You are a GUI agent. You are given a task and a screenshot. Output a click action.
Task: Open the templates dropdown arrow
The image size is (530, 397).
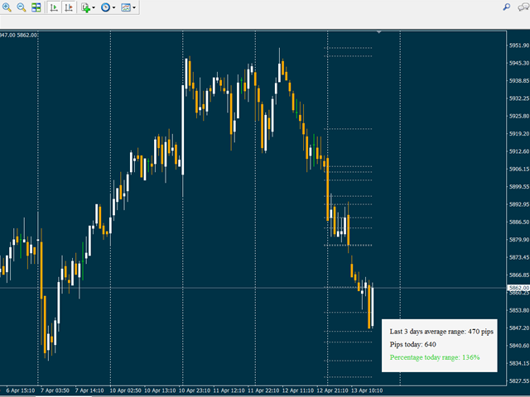point(135,7)
